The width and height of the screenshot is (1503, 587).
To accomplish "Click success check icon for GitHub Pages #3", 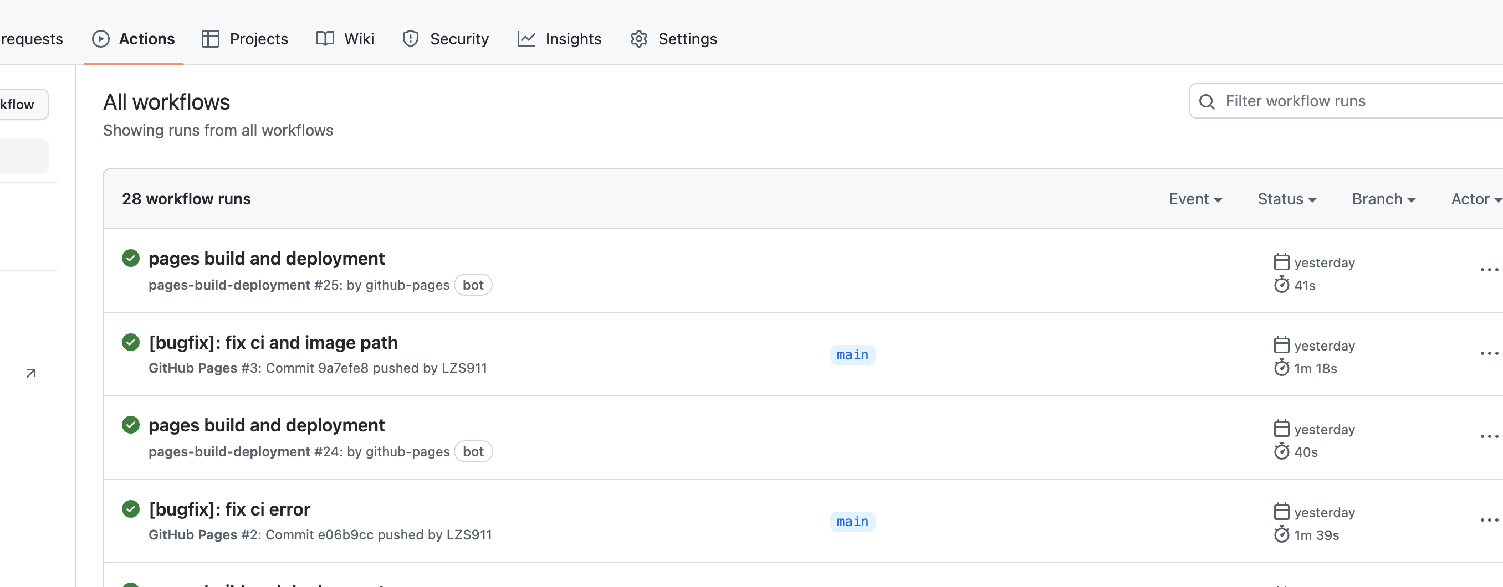I will [x=131, y=342].
